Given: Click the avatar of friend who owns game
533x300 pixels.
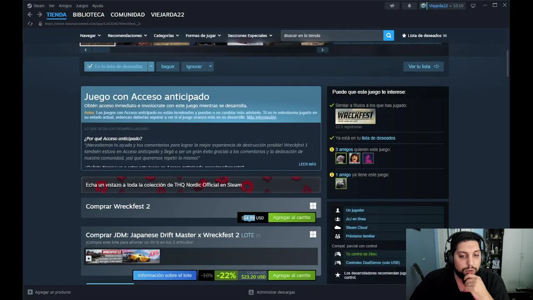Looking at the screenshot, I should [341, 183].
